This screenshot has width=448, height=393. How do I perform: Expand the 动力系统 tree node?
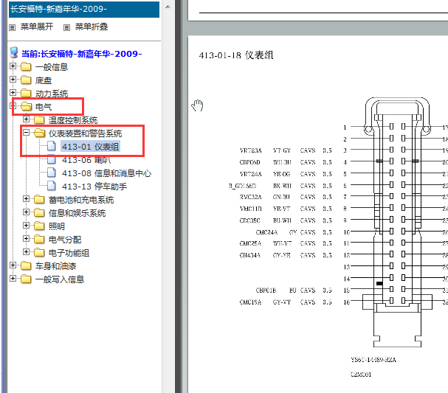13,92
